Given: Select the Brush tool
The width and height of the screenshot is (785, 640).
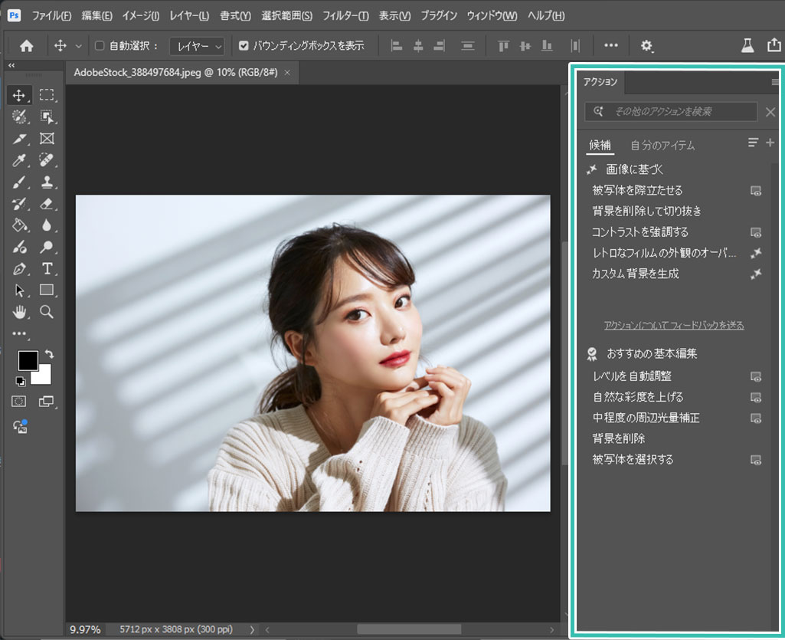Looking at the screenshot, I should (19, 182).
